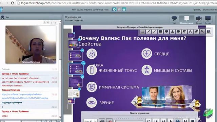The image size is (217, 122).
Task: Click the alert triangle icon above webcam
Action: pos(44,22)
